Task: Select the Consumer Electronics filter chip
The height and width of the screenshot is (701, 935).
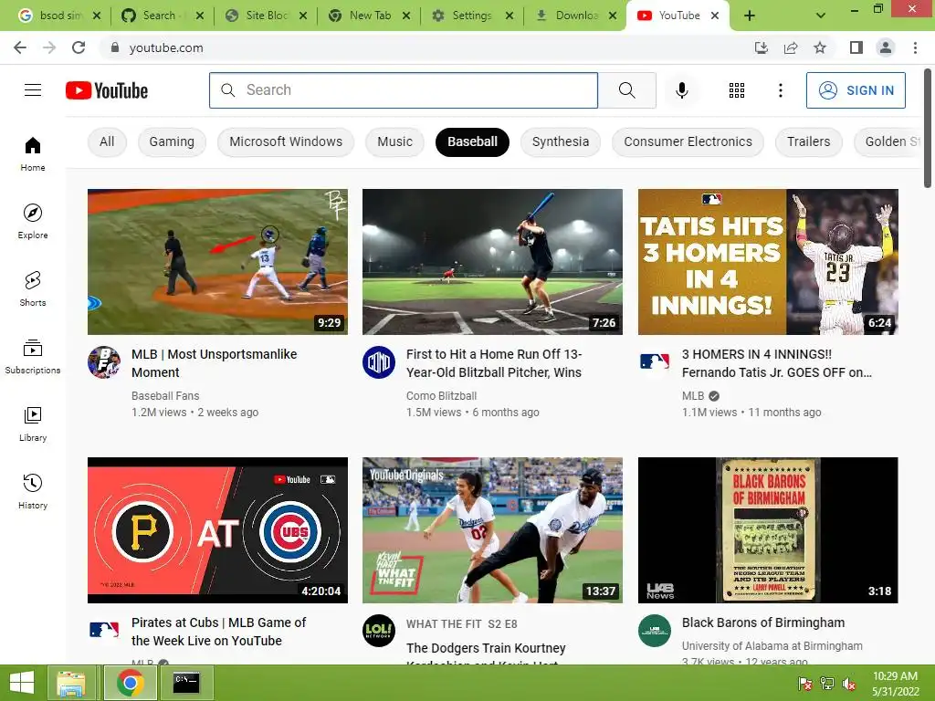Action: coord(688,141)
